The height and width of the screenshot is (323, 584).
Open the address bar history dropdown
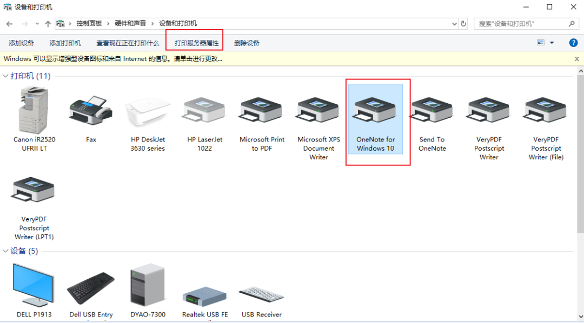click(454, 24)
